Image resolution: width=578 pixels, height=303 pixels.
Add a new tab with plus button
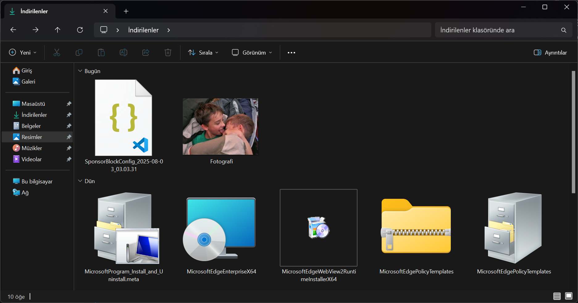point(126,11)
